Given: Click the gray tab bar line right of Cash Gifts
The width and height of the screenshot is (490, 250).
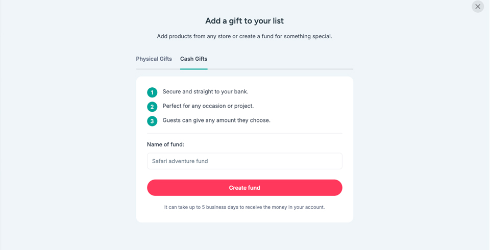Looking at the screenshot, I should 281,69.
